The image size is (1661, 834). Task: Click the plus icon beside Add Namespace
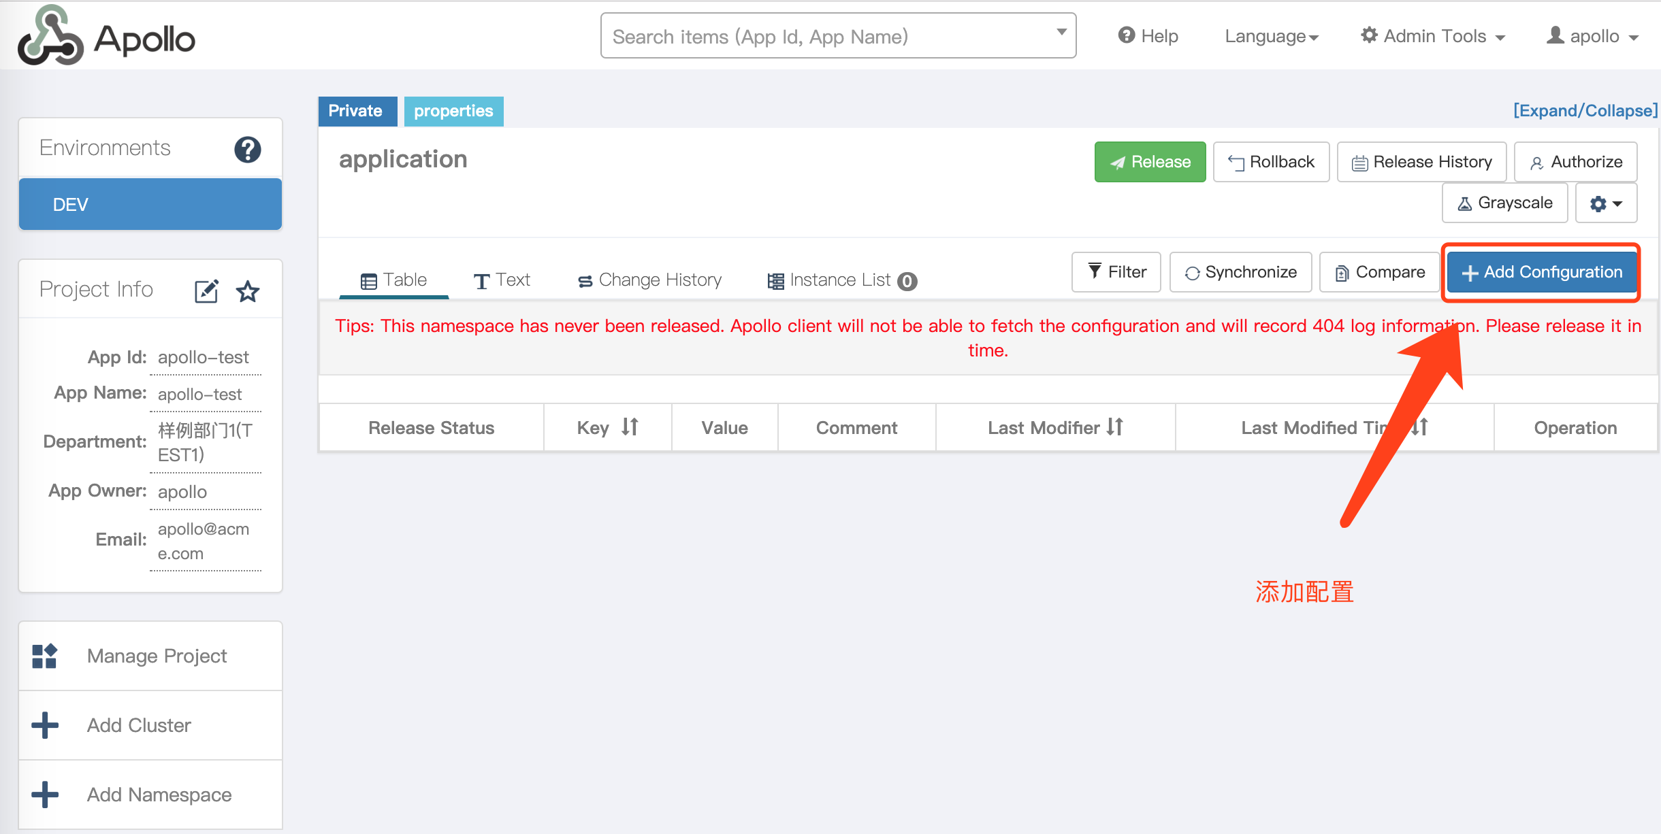tap(45, 795)
